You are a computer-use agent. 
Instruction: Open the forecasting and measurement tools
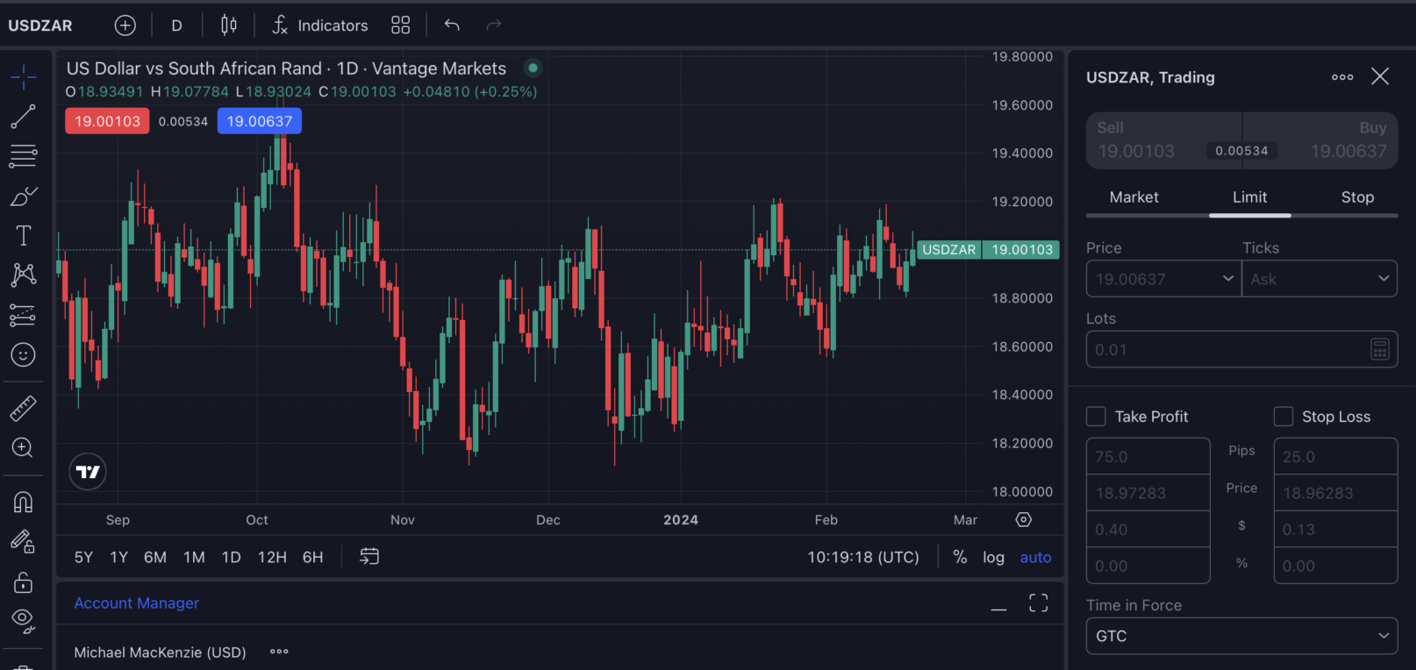[24, 315]
